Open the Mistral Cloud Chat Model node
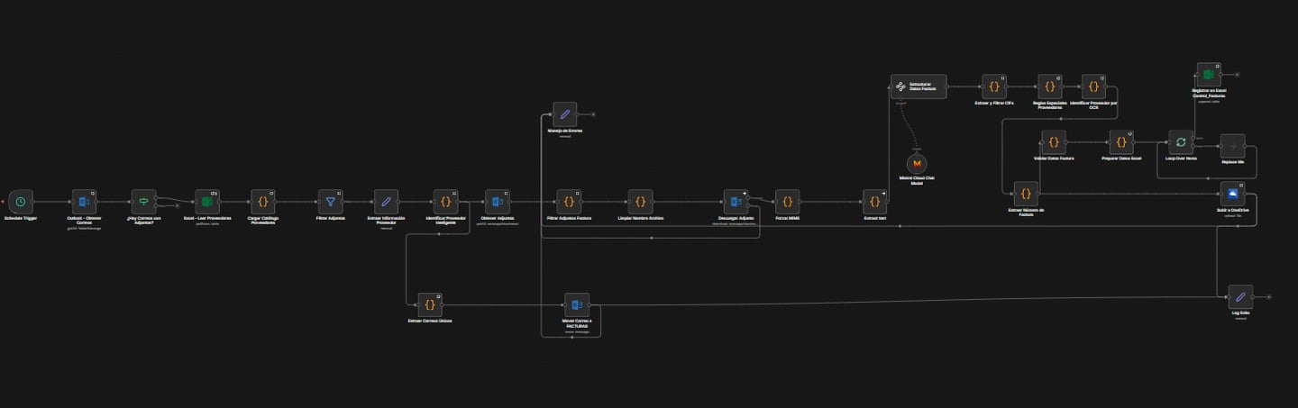This screenshot has width=1298, height=408. 918,164
